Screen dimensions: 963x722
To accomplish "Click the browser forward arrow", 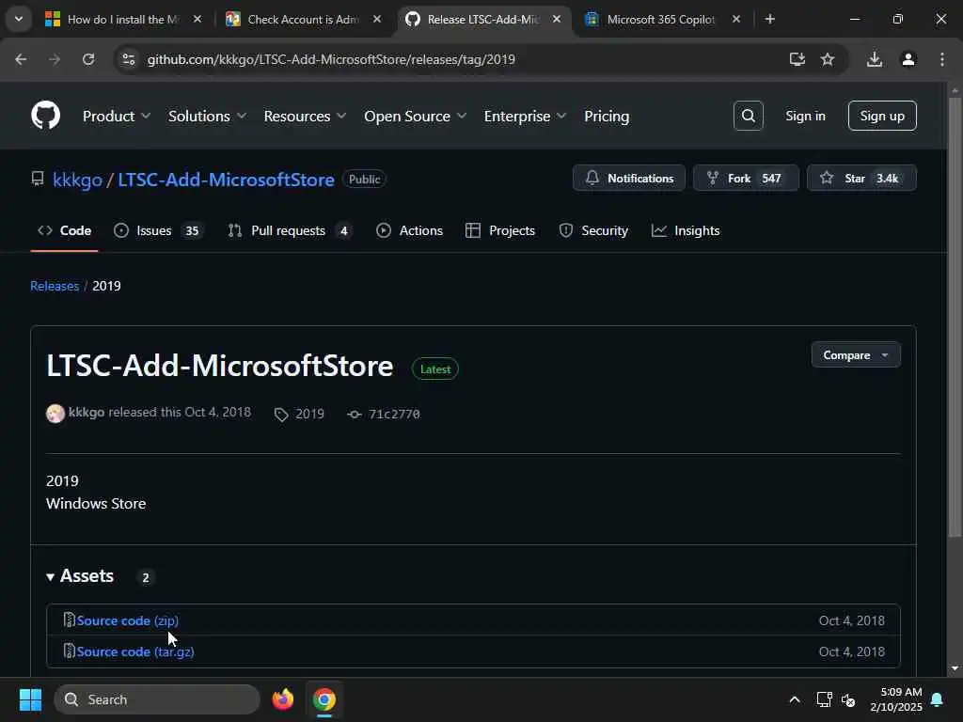I will tap(55, 59).
